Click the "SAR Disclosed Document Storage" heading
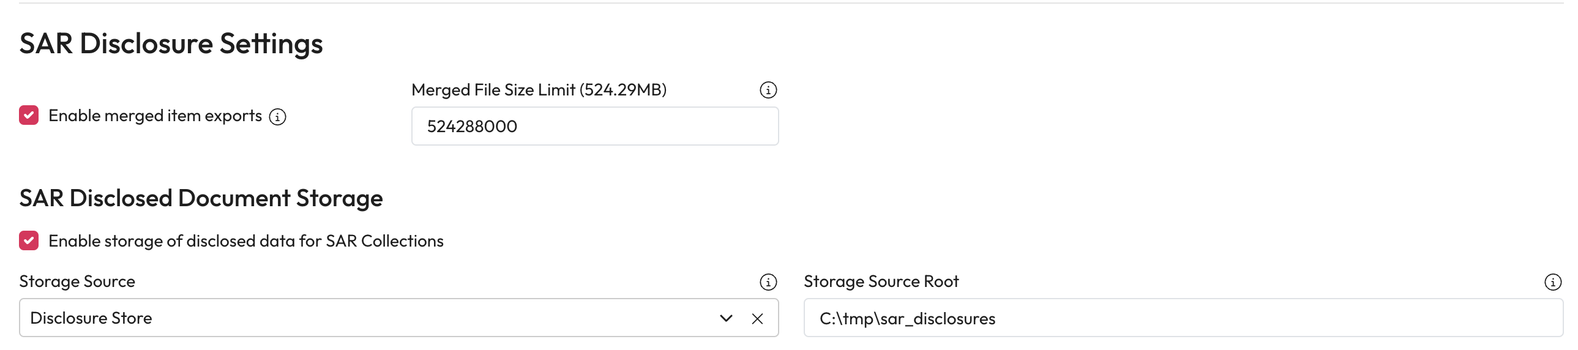The width and height of the screenshot is (1578, 350). 201,199
